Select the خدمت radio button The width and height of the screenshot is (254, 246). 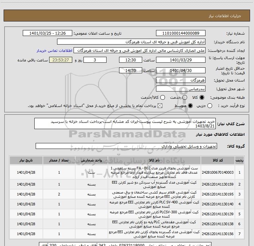click(185, 97)
